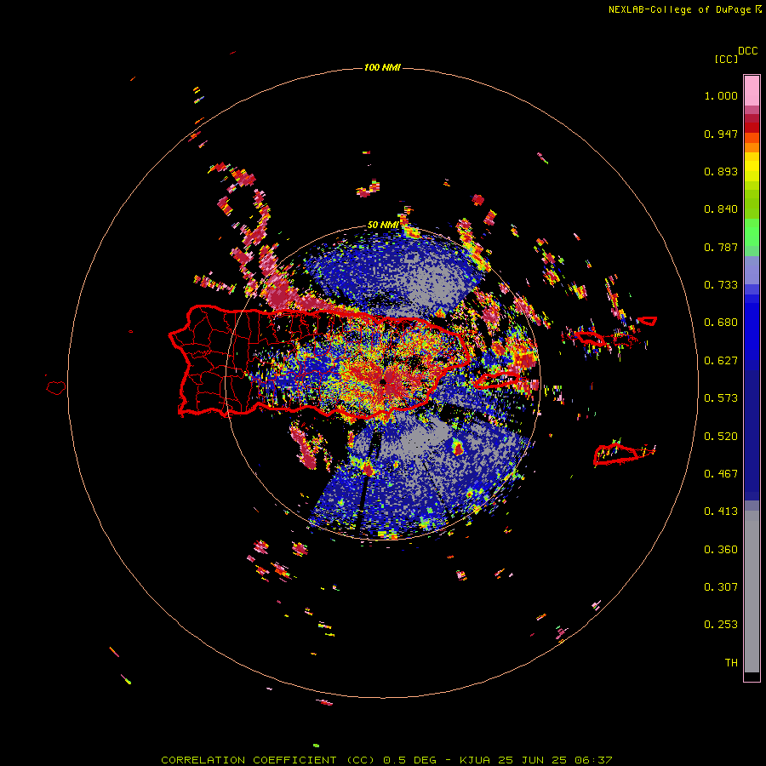This screenshot has height=766, width=766.
Task: Click the 0.360 scale value
Action: 721,550
